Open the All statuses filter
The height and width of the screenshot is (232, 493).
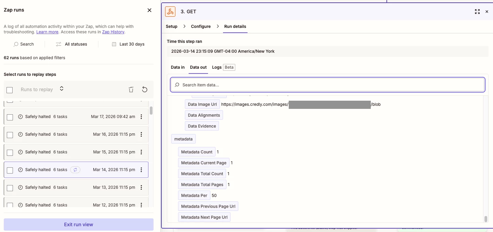(71, 44)
